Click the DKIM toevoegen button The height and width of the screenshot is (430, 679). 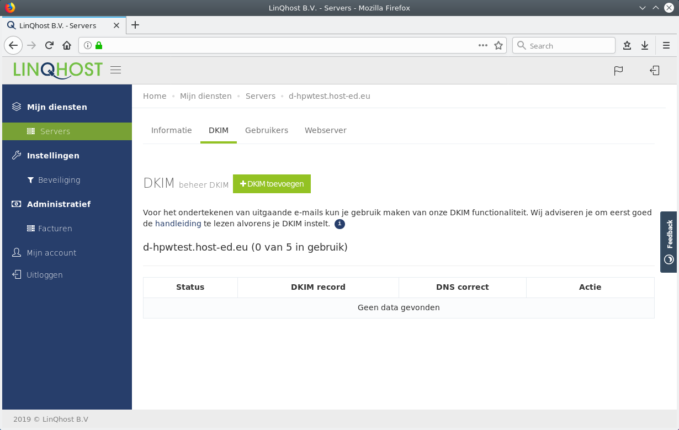(x=272, y=184)
